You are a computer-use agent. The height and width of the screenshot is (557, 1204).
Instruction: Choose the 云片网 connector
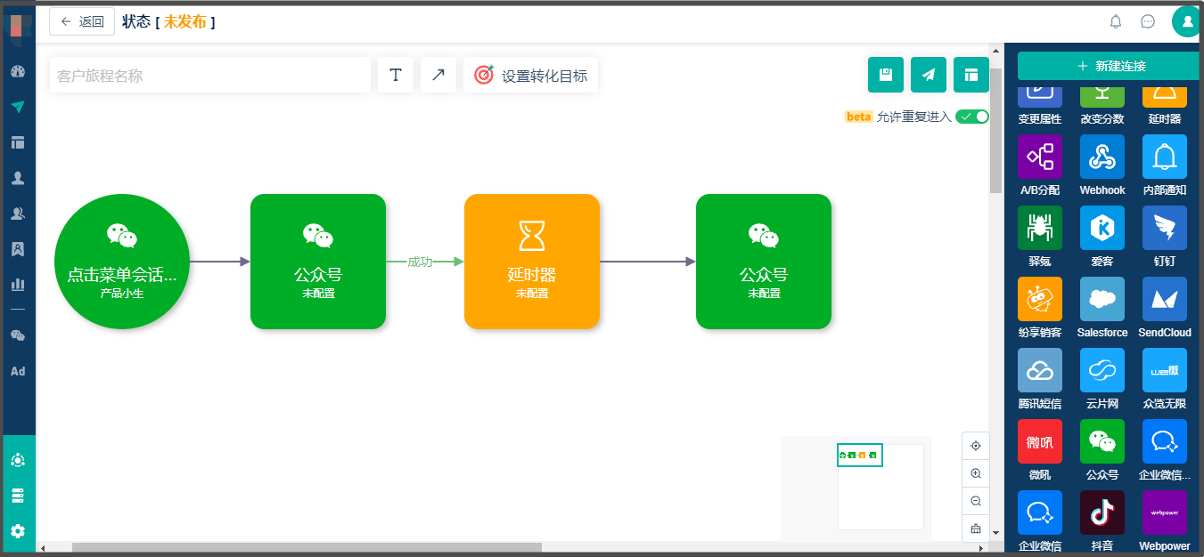pos(1102,379)
